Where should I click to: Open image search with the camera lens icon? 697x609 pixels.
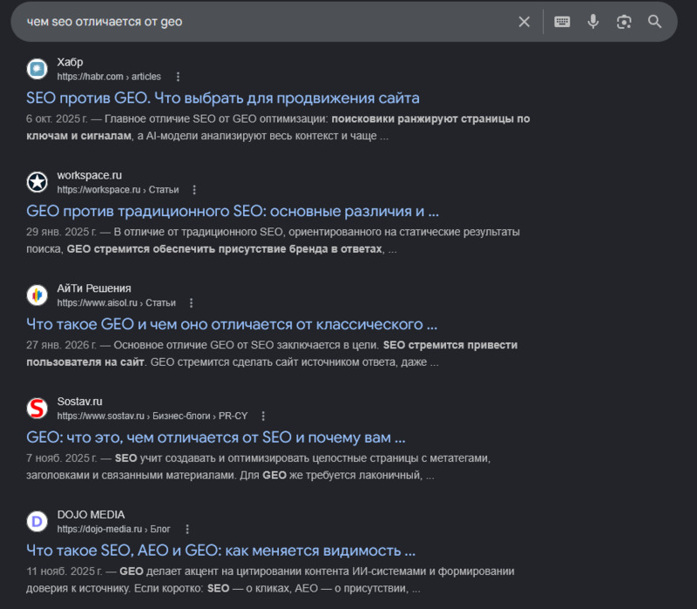point(624,22)
